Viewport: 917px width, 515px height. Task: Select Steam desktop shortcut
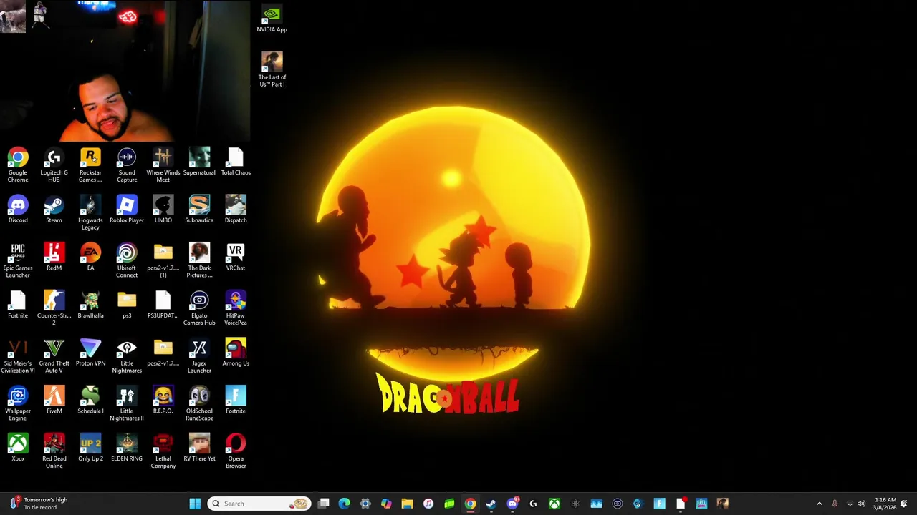point(54,210)
